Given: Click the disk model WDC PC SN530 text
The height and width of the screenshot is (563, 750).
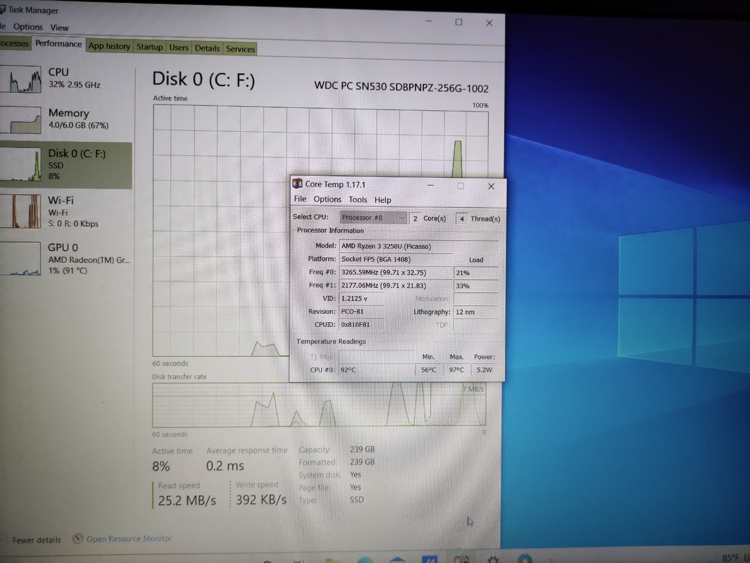Looking at the screenshot, I should click(x=402, y=87).
